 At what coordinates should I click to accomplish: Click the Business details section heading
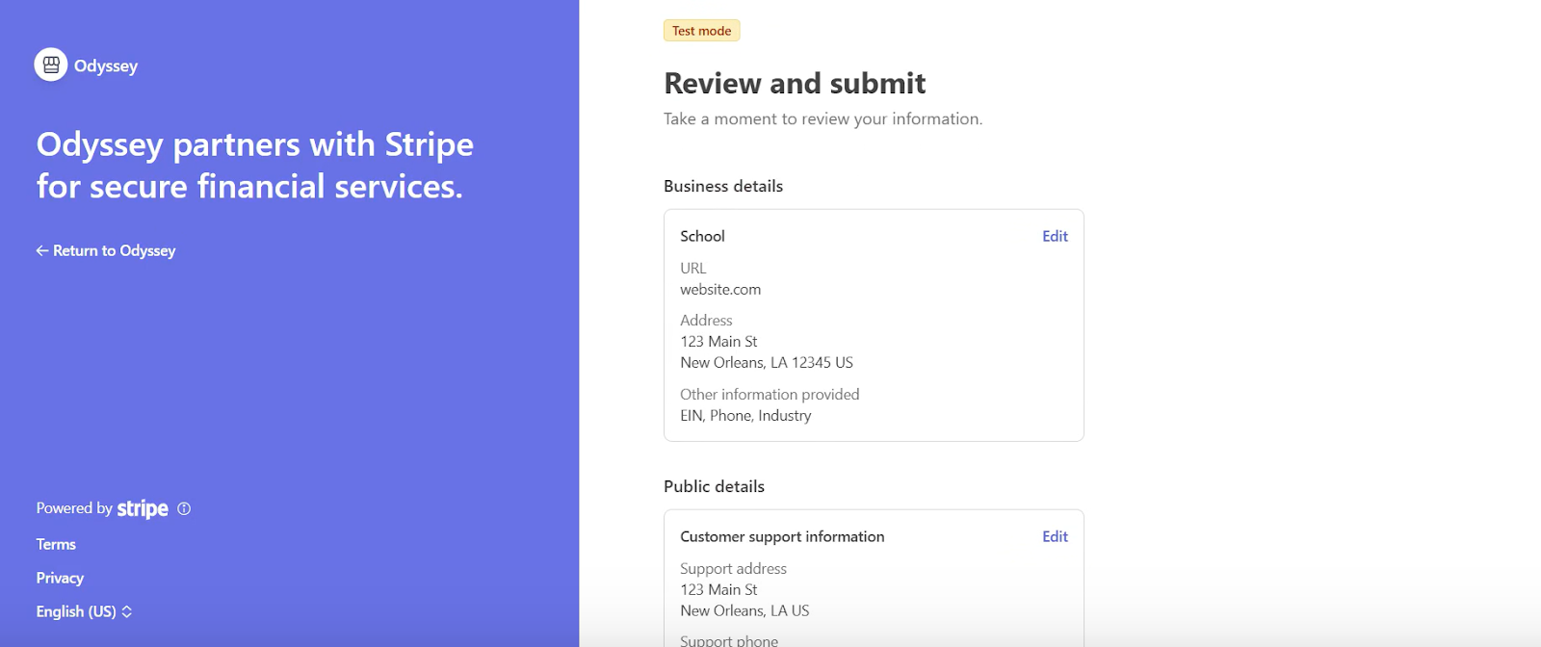click(723, 186)
